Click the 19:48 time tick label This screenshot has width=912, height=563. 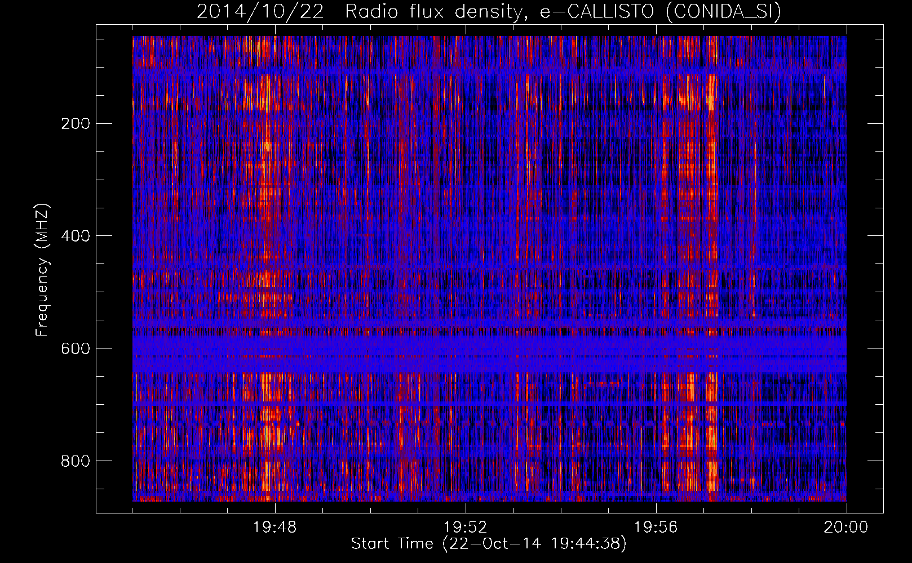(x=275, y=527)
